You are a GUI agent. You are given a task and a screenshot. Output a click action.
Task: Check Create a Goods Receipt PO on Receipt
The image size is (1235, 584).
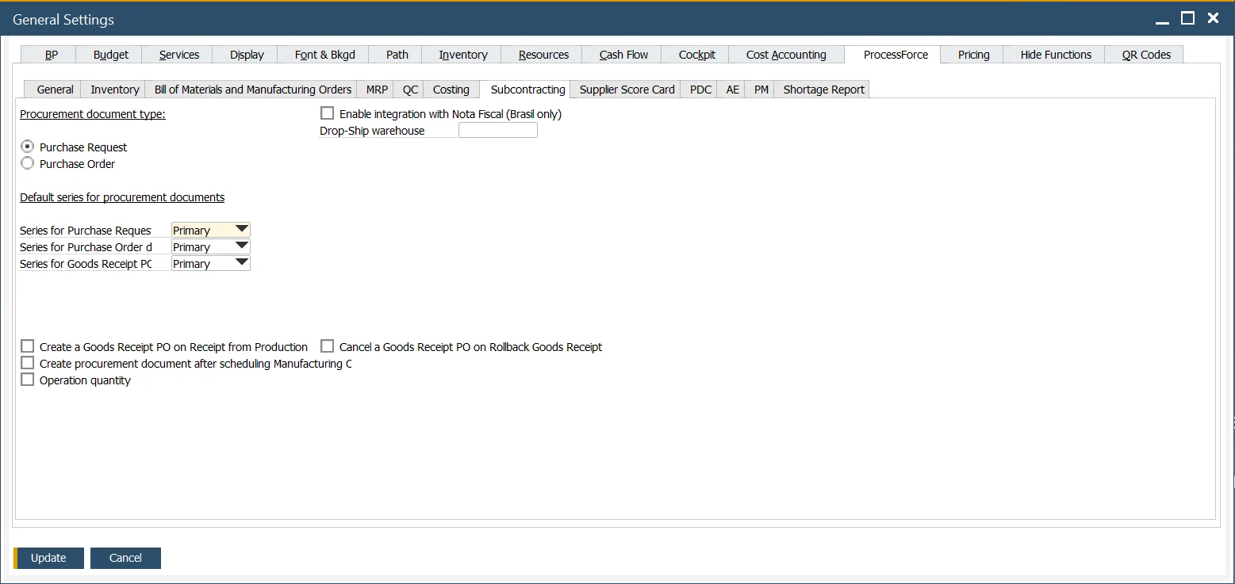point(28,345)
